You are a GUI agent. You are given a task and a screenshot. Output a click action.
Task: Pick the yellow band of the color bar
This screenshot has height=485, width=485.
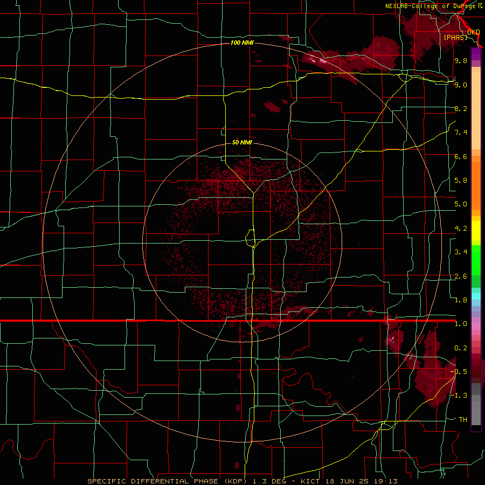click(x=476, y=231)
